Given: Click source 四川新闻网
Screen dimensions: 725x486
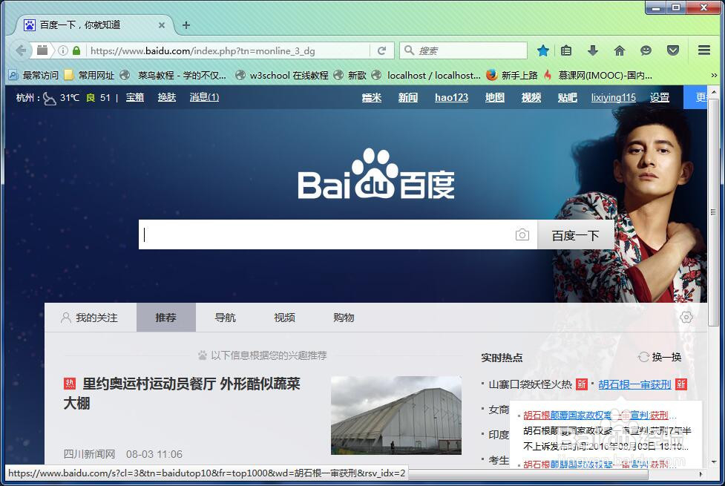Looking at the screenshot, I should 89,454.
